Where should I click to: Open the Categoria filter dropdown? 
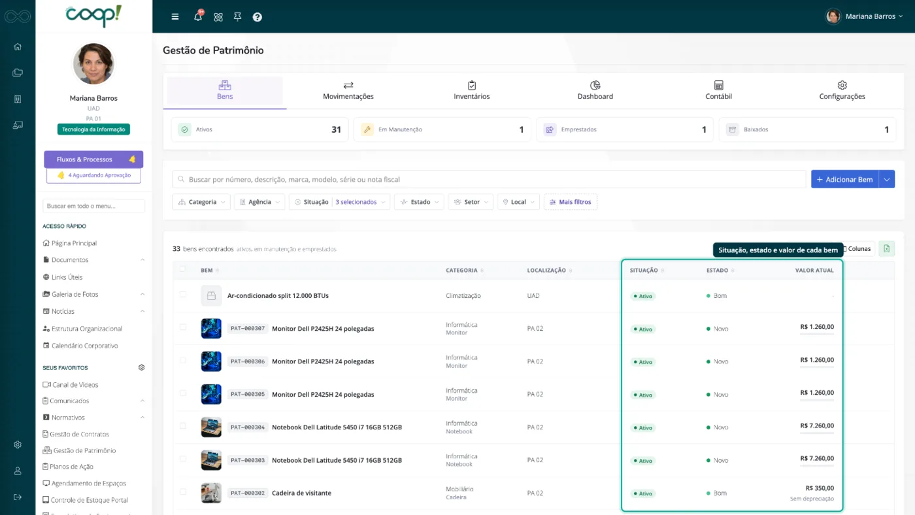(x=201, y=202)
